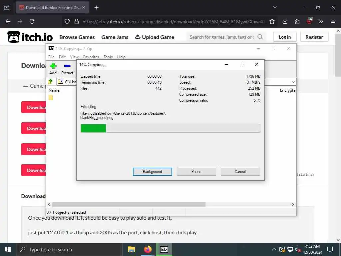Open the File menu in 7-Zip
Screen dimensions: 341x256
point(51,57)
